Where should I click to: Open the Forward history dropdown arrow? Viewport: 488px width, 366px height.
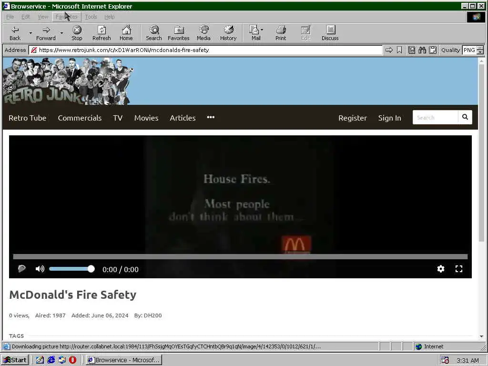[61, 33]
